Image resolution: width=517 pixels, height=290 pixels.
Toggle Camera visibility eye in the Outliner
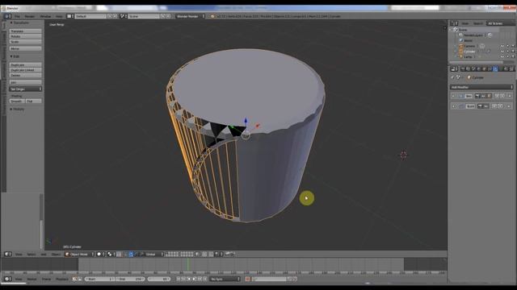pyautogui.click(x=502, y=46)
